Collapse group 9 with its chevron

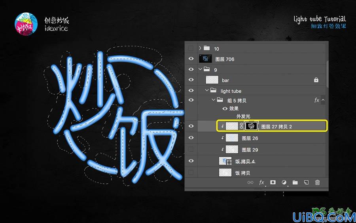click(x=200, y=69)
